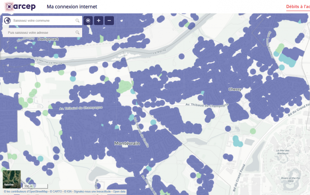Viewport: 310px width, 195px height.
Task: Zoom in with the plus button
Action: pyautogui.click(x=99, y=21)
